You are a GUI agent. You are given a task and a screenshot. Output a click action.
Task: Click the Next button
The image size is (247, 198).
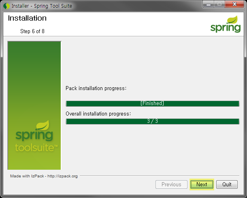(x=202, y=184)
